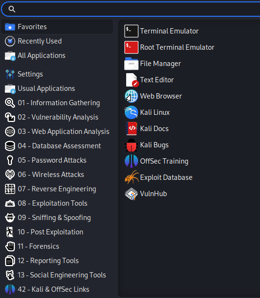
Task: Open Reverse Engineering binary icon
Action: (x=10, y=189)
